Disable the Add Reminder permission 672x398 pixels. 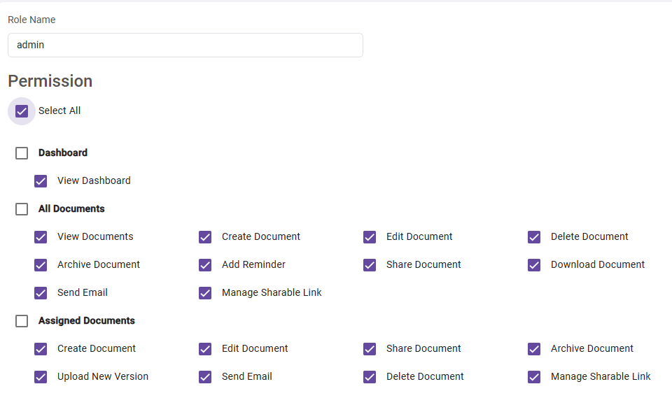click(205, 265)
